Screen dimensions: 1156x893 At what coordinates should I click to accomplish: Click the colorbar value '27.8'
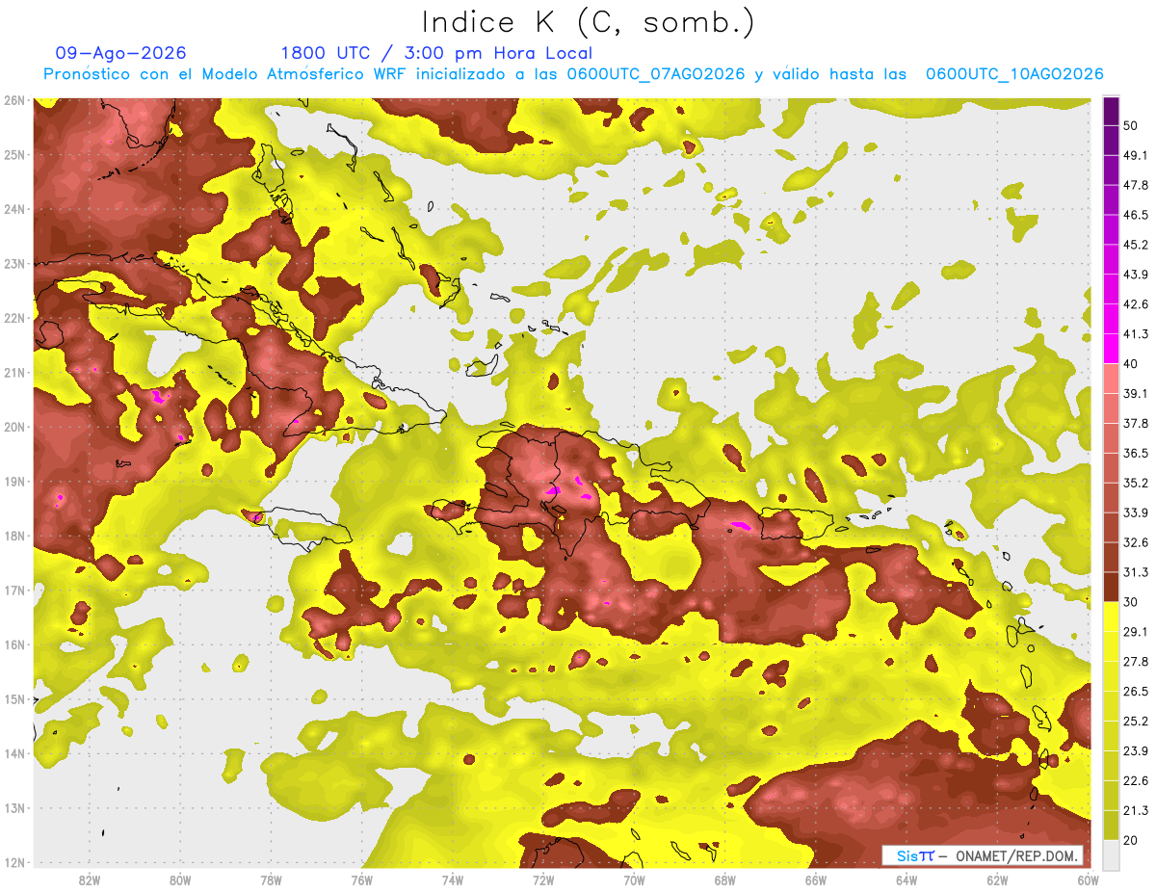[x=1136, y=662]
